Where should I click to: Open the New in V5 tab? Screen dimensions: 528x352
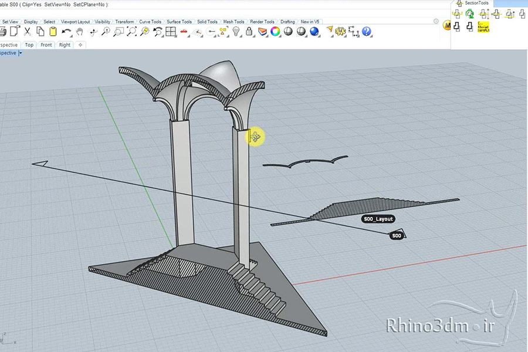pos(310,22)
